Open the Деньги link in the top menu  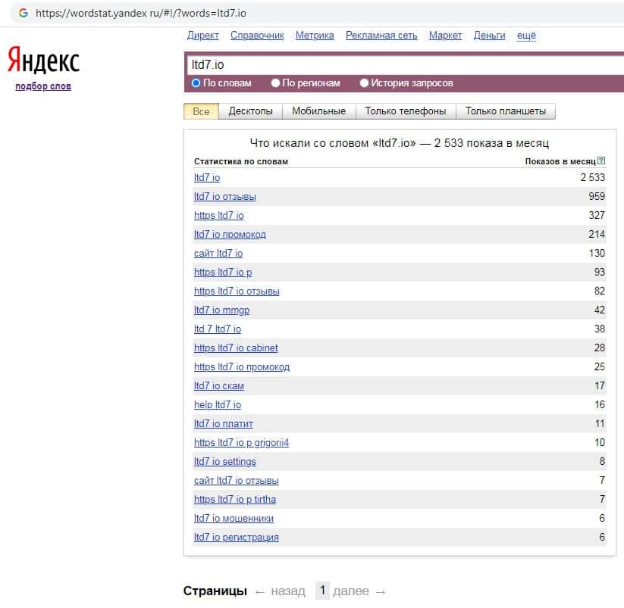489,36
